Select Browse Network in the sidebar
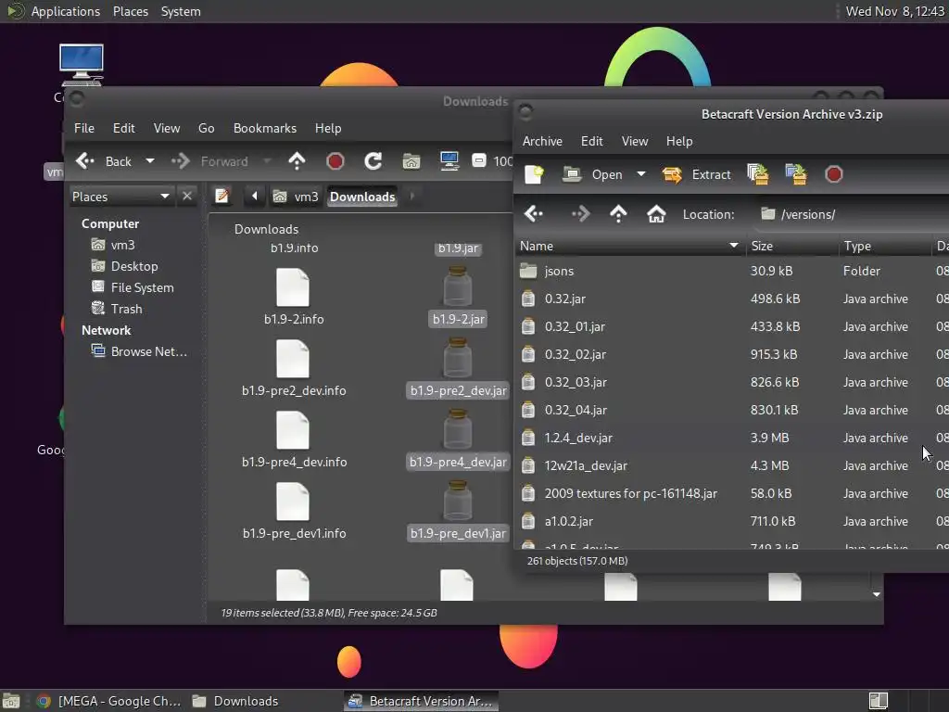Image resolution: width=949 pixels, height=712 pixels. [139, 351]
